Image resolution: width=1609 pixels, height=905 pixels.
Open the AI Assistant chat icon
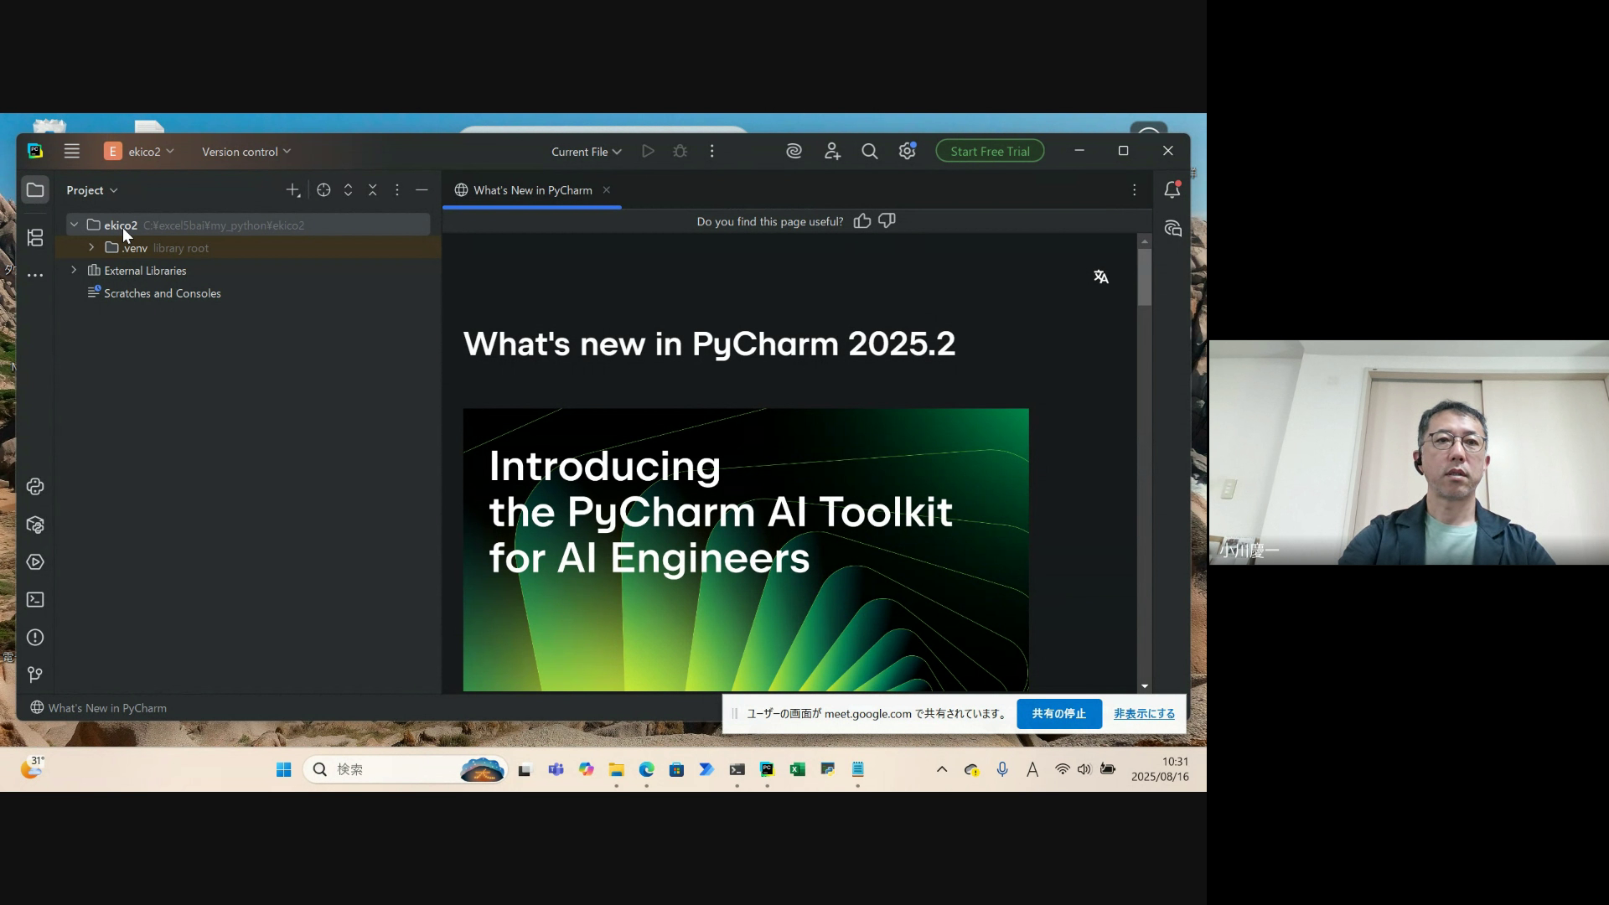point(1172,229)
